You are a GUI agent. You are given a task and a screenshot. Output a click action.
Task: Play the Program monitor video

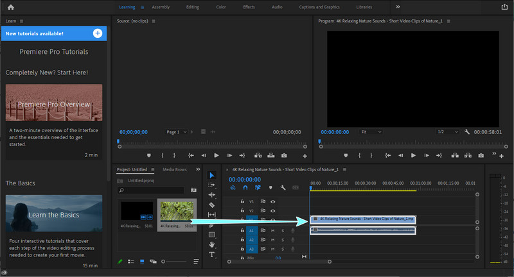413,155
